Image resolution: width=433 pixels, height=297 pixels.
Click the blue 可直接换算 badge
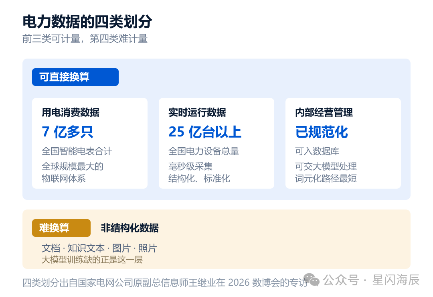click(75, 77)
